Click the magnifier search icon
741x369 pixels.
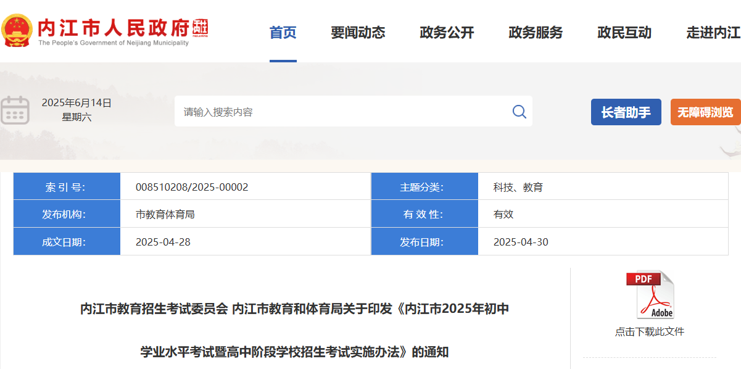tap(519, 112)
